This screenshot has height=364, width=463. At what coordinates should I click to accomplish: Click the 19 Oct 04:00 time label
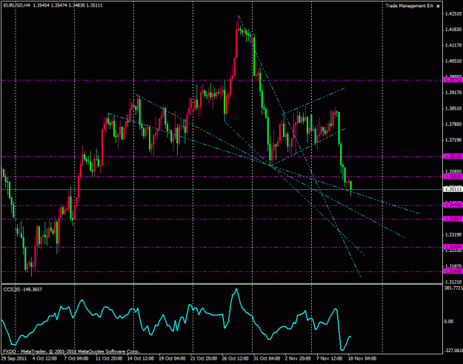(173, 359)
